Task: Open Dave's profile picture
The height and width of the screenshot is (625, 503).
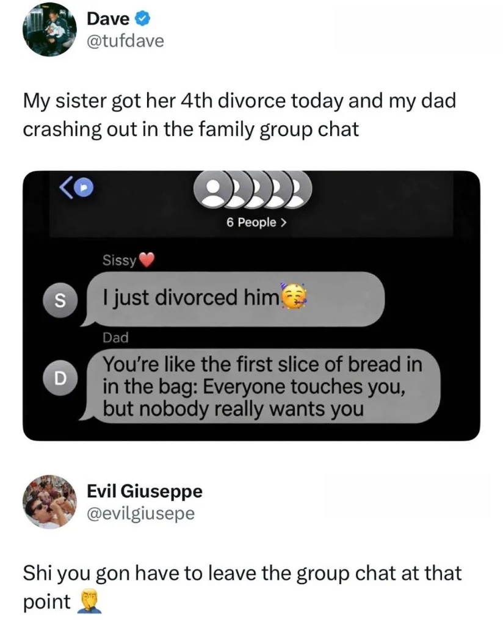Action: [x=49, y=30]
